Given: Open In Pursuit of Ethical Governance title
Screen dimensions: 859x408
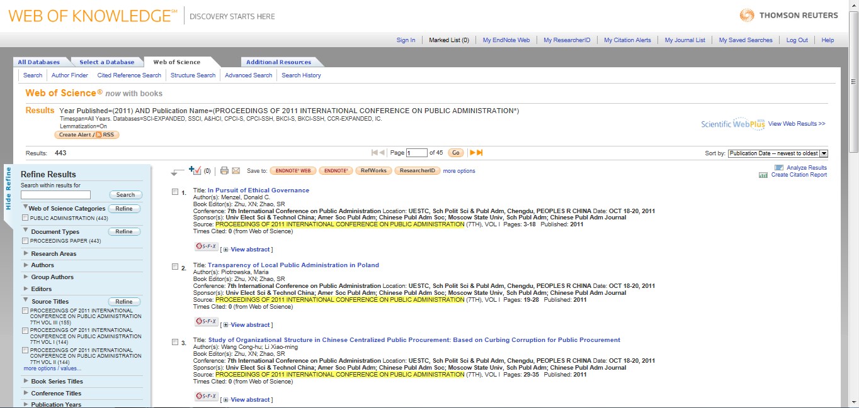Looking at the screenshot, I should [x=258, y=190].
